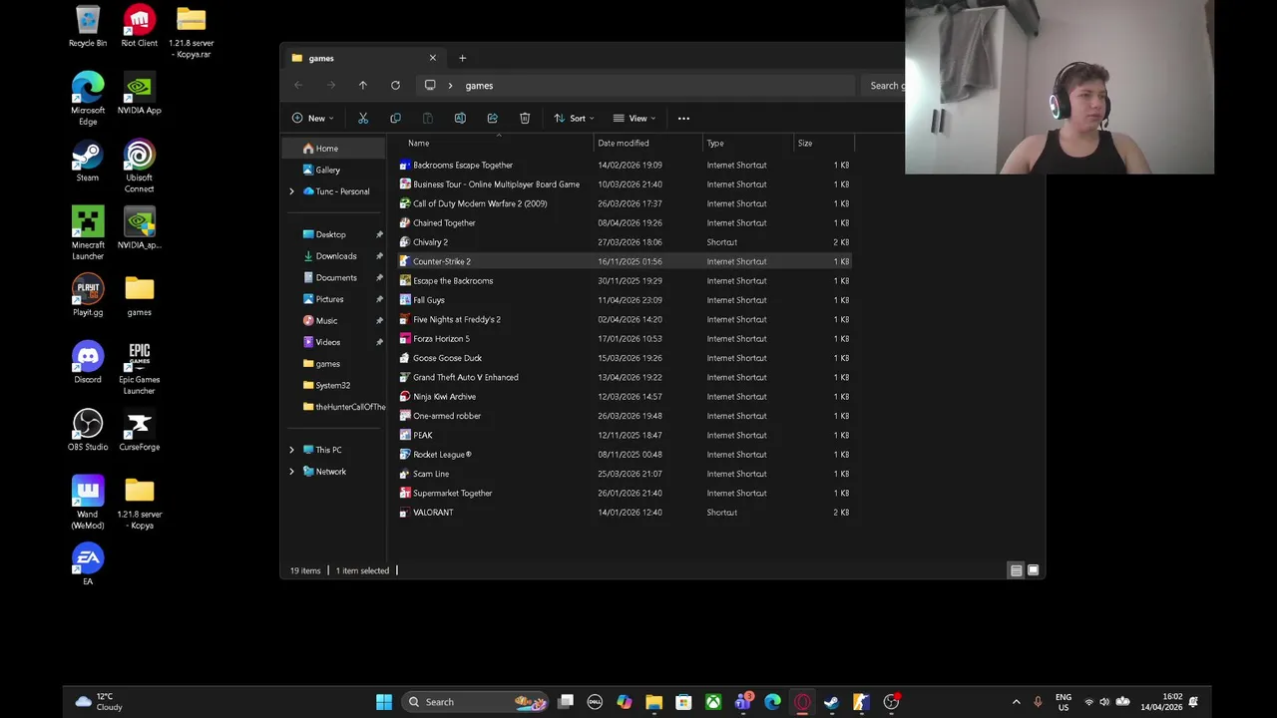The image size is (1277, 718).
Task: Open the Riot Client desktop shortcut
Action: click(x=140, y=27)
